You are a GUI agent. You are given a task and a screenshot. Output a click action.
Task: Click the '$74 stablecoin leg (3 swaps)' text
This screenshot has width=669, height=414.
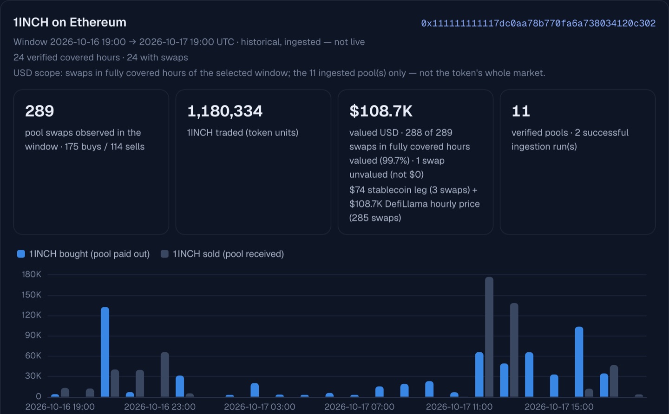click(x=410, y=190)
